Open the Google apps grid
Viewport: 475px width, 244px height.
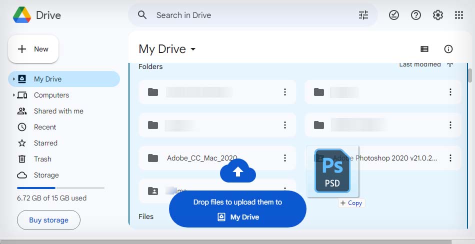coord(459,15)
